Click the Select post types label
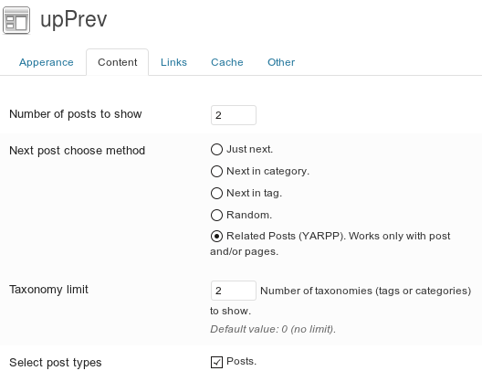The height and width of the screenshot is (371, 482). coord(56,363)
